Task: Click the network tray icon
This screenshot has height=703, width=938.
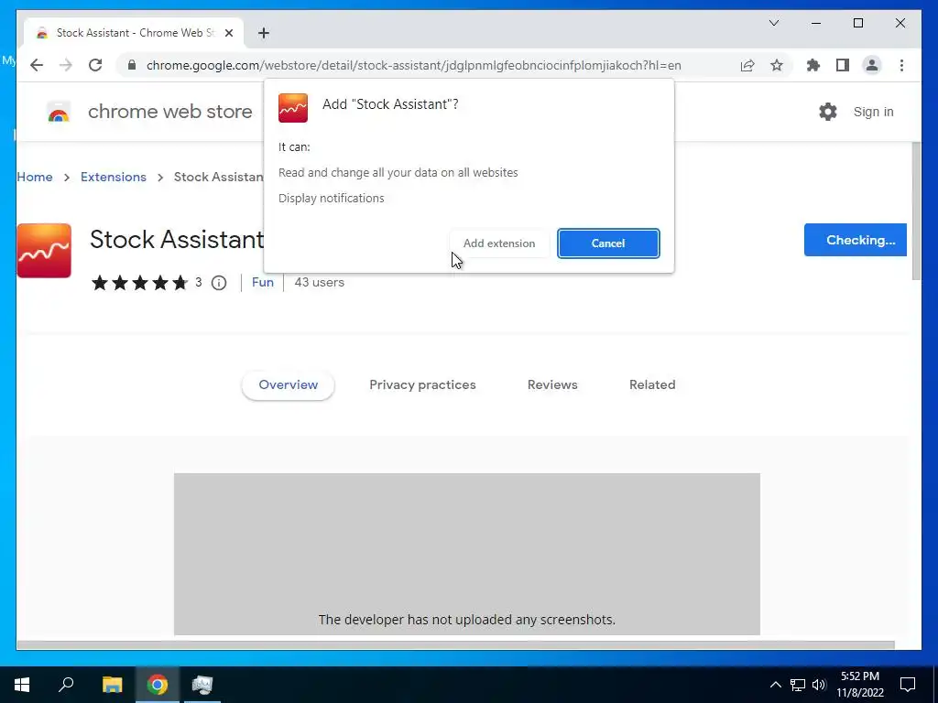Action: (798, 685)
